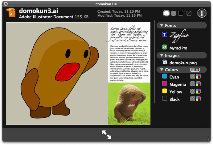Image resolution: width=213 pixels, height=145 pixels.
Task: Click the Cyan color swatch
Action: 165,76
